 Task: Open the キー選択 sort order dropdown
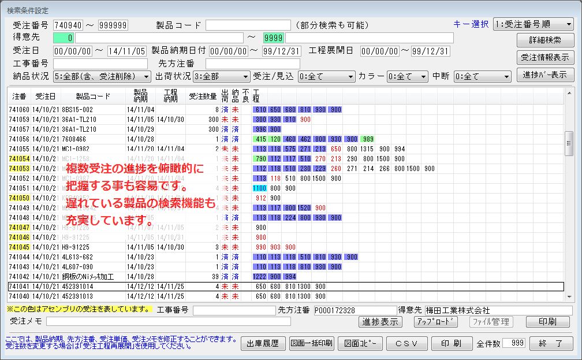tap(533, 24)
